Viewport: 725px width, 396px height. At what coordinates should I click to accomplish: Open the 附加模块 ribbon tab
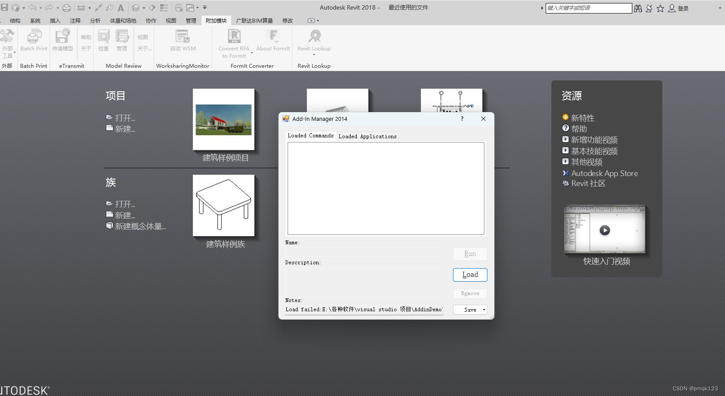(216, 20)
